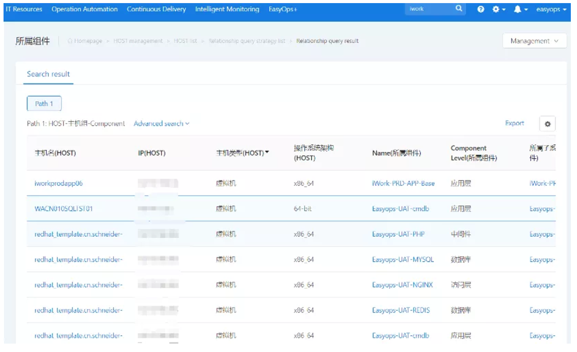Select the Path 1 button

(x=44, y=104)
